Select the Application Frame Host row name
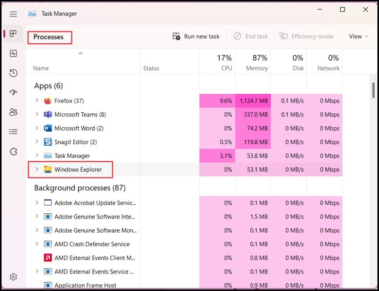The height and width of the screenshot is (291, 379). click(86, 286)
